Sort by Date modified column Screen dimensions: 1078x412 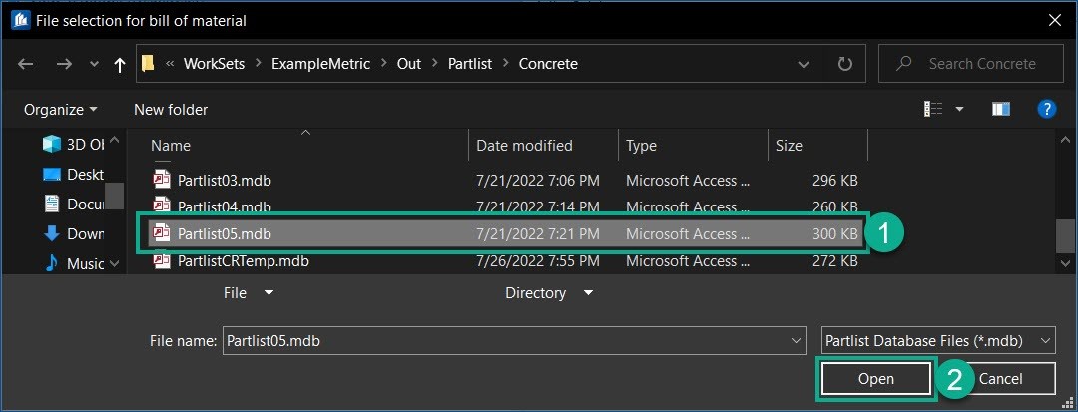click(524, 146)
